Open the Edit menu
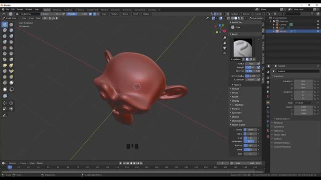The width and height of the screenshot is (321, 180). point(13,9)
